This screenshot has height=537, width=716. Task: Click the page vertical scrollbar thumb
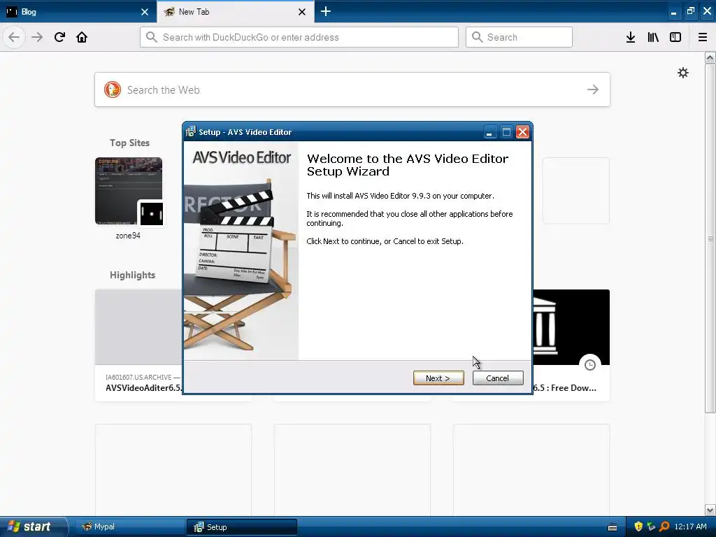coord(710,238)
